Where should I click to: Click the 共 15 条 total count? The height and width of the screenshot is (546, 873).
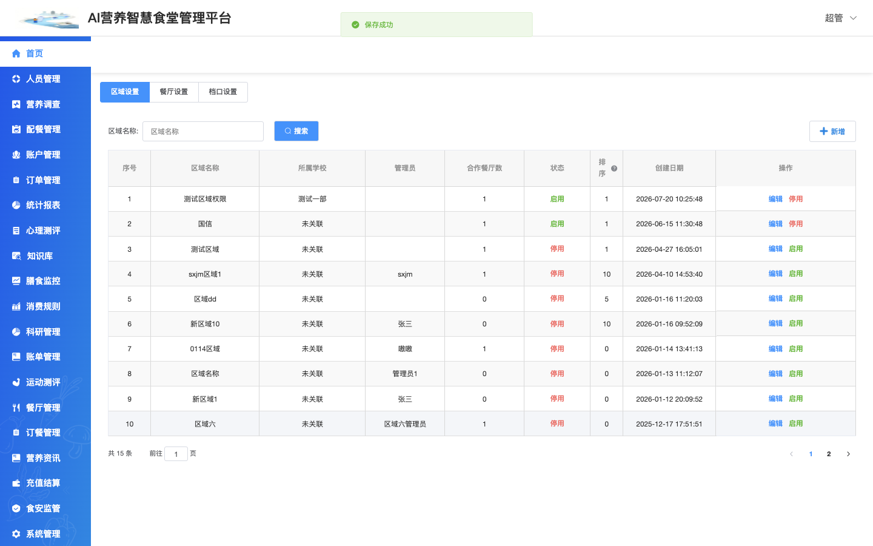tap(120, 453)
